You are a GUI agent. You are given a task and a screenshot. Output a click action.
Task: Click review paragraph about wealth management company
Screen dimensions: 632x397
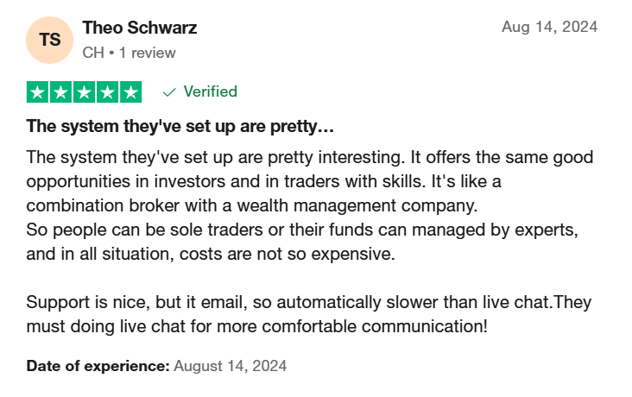(x=310, y=181)
